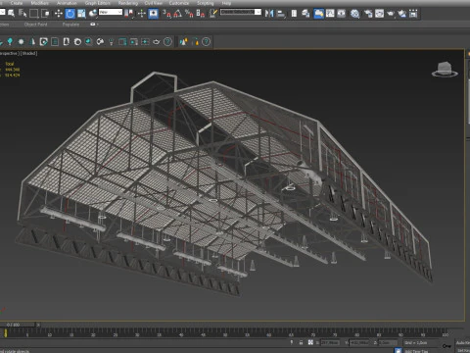The height and width of the screenshot is (353, 470).
Task: Click the Select and Place tool icon
Action: coord(93,14)
